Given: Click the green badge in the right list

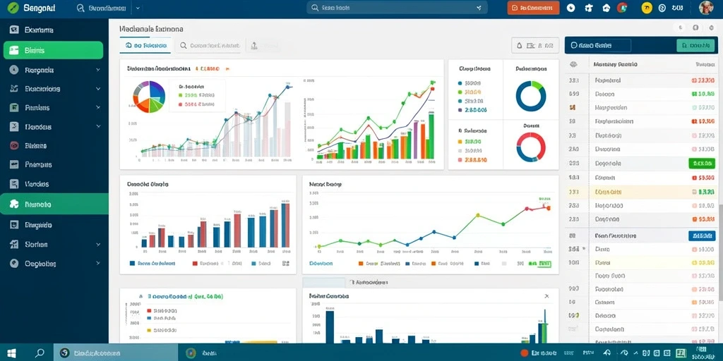Looking at the screenshot, I should pyautogui.click(x=701, y=163).
